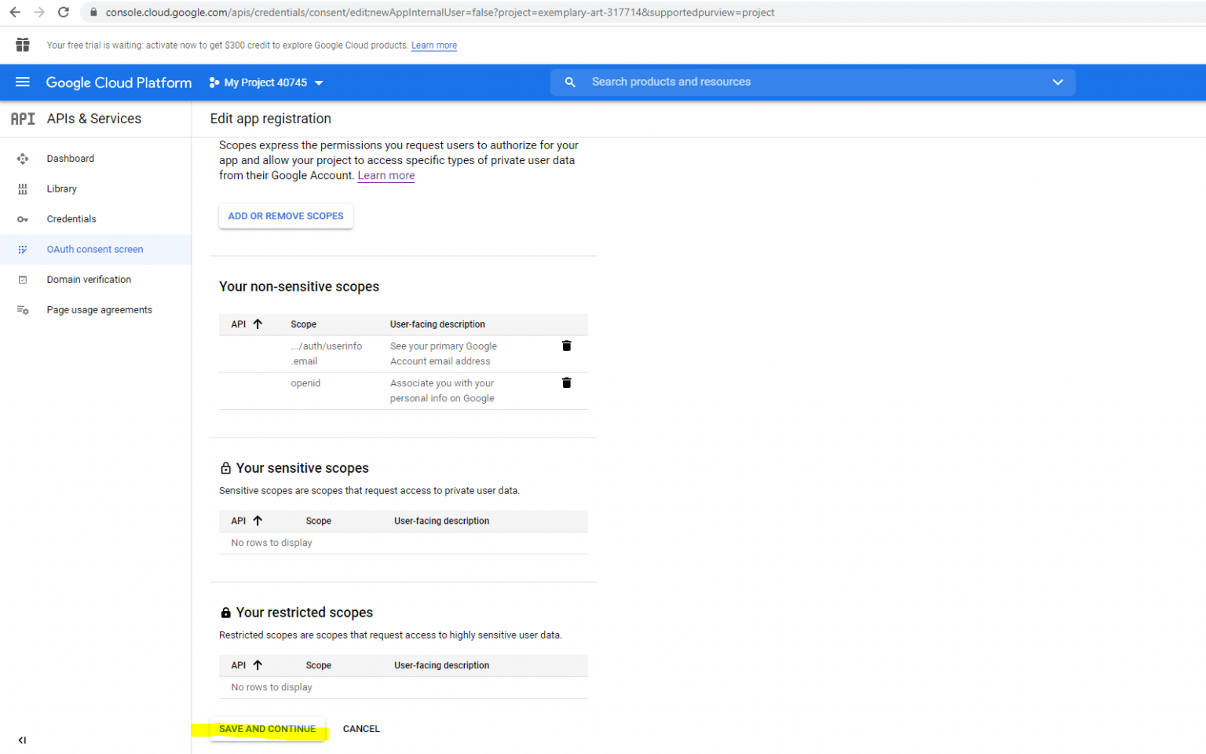Follow the Learn more link about scopes
The image size is (1206, 754).
(386, 176)
